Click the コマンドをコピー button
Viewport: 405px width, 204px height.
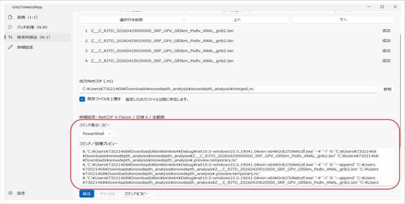(136, 194)
